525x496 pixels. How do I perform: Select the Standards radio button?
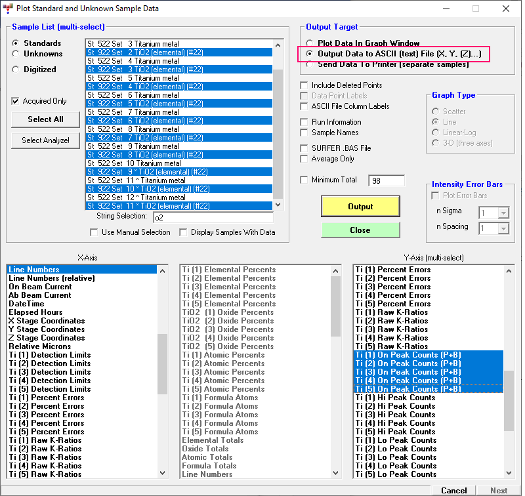click(x=16, y=43)
